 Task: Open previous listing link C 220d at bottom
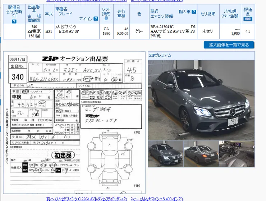[x=87, y=199]
